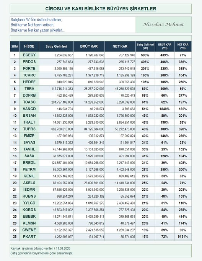Click the ASELS ticker cell
Image resolution: width=202 pixels, height=261 pixels.
point(29,183)
